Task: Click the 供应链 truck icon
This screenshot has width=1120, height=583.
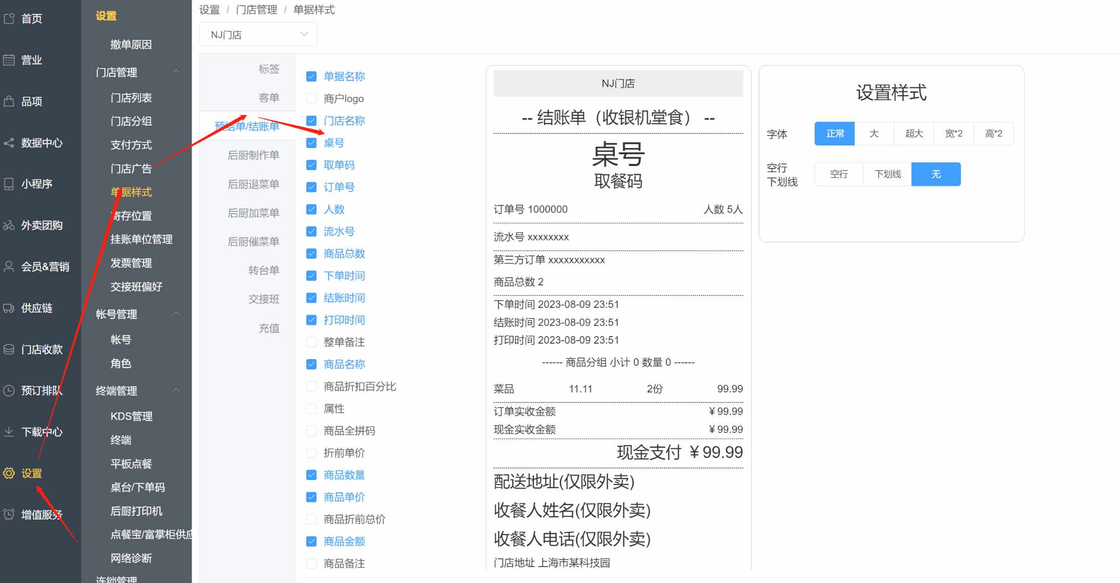Action: (9, 308)
